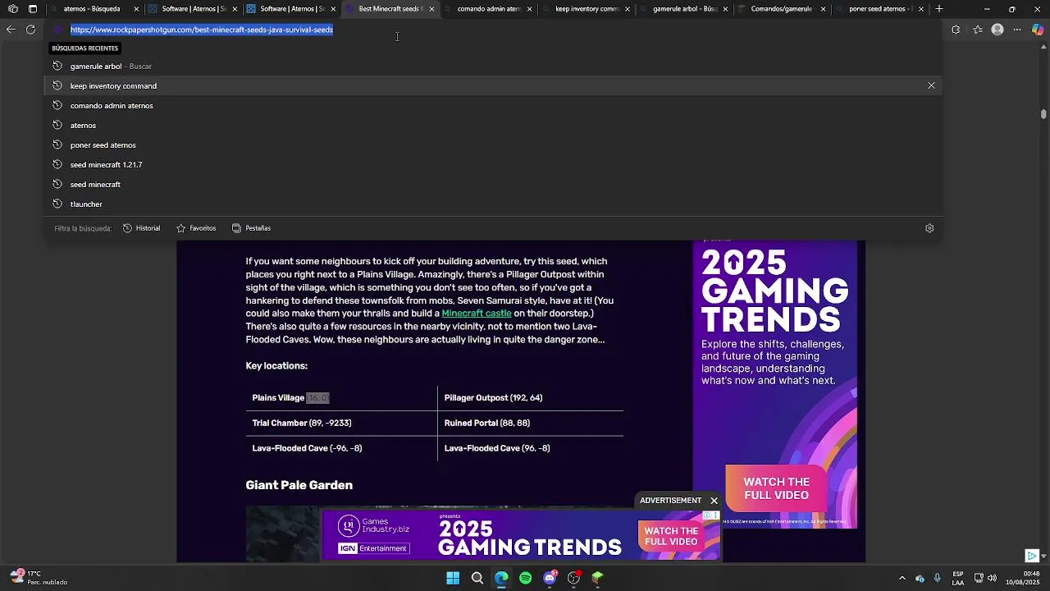
Task: Select the 'gamerule arbol' recent search
Action: pyautogui.click(x=492, y=66)
